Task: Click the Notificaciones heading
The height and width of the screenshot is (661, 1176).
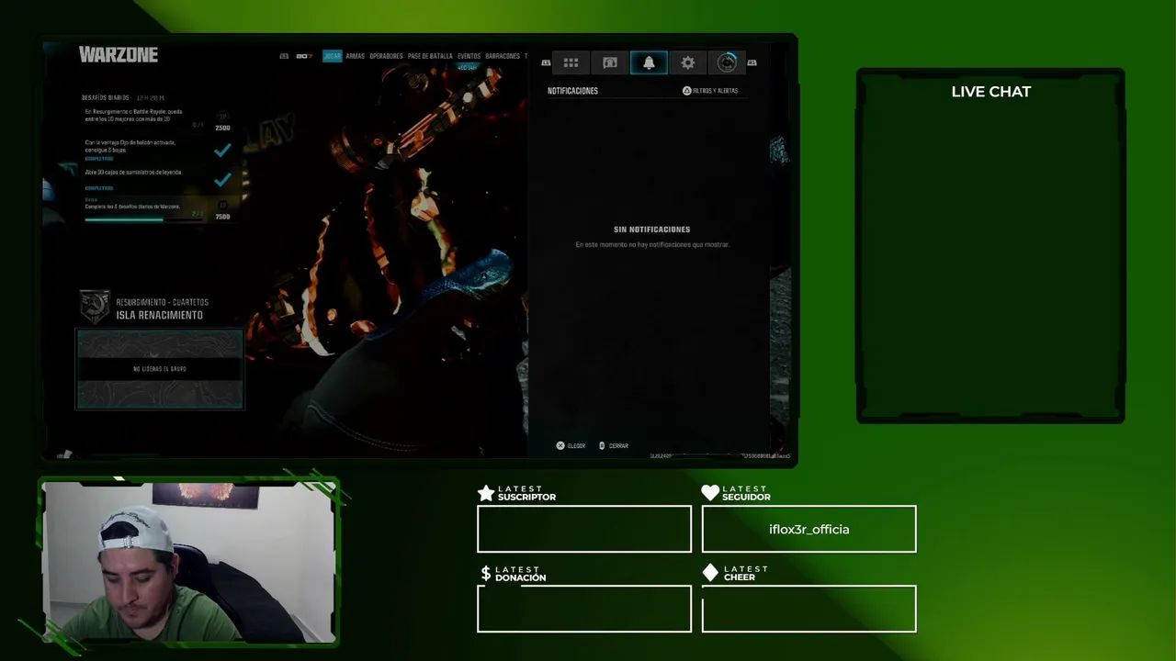Action: (x=572, y=91)
